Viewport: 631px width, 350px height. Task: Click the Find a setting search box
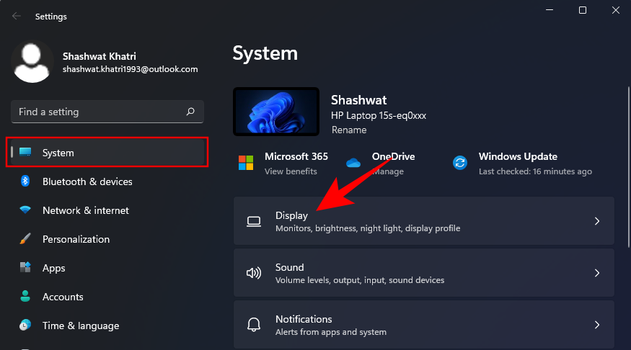point(97,112)
